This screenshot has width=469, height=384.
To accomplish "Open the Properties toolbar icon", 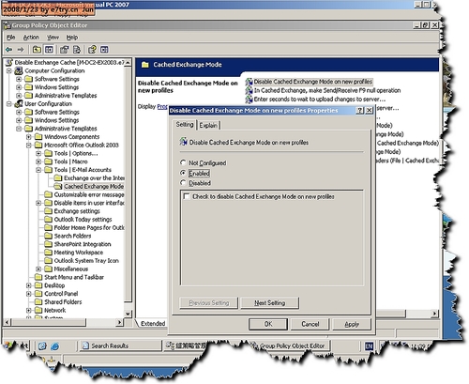I will point(65,50).
